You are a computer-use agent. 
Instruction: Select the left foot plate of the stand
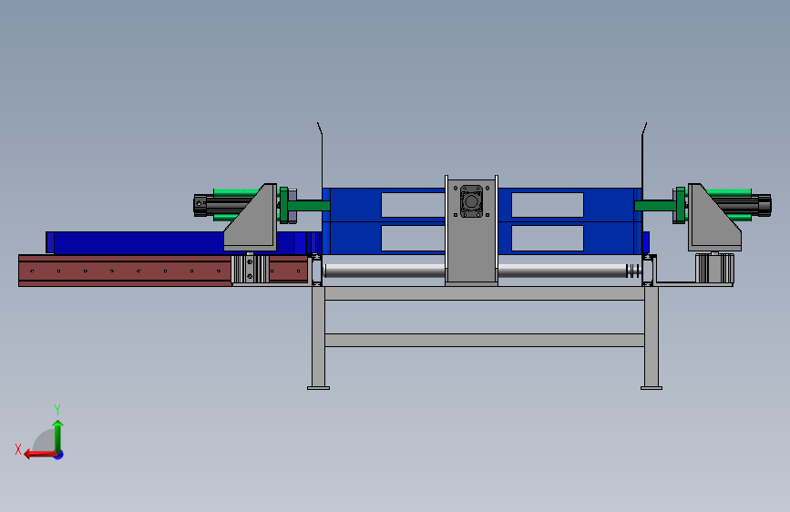click(x=318, y=388)
